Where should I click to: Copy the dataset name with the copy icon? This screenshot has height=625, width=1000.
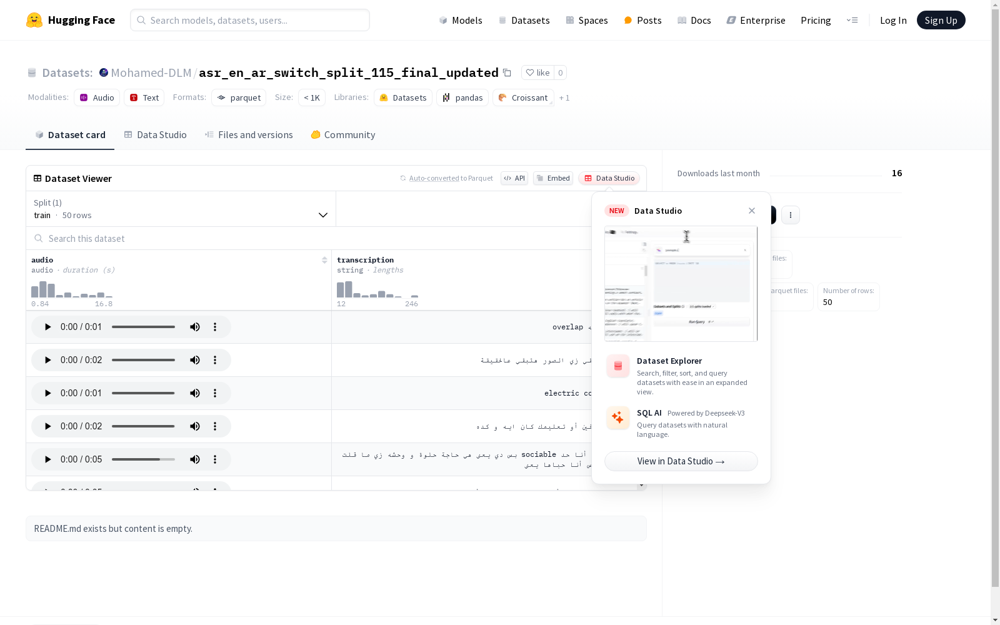point(507,72)
